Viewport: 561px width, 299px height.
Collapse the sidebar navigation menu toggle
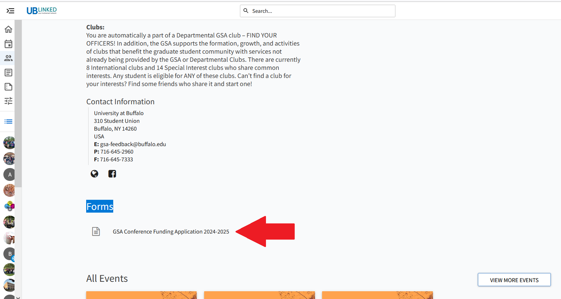coord(10,11)
